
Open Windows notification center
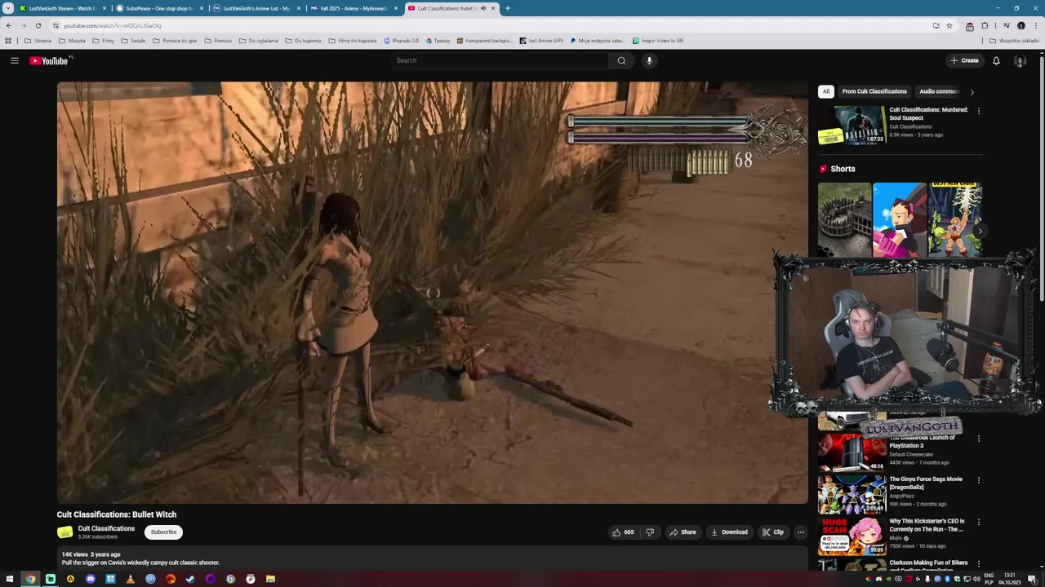coord(1032,579)
